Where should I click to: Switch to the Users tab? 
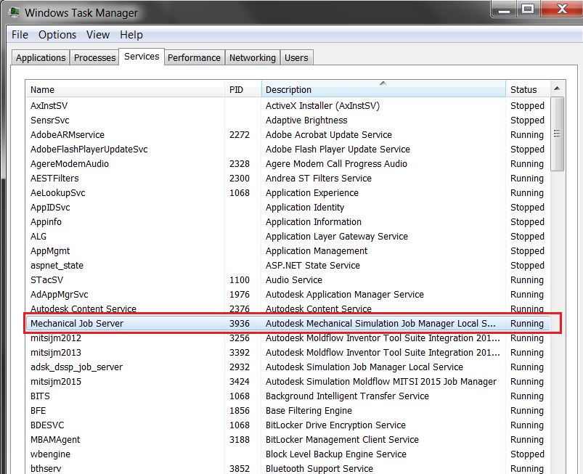(x=296, y=57)
